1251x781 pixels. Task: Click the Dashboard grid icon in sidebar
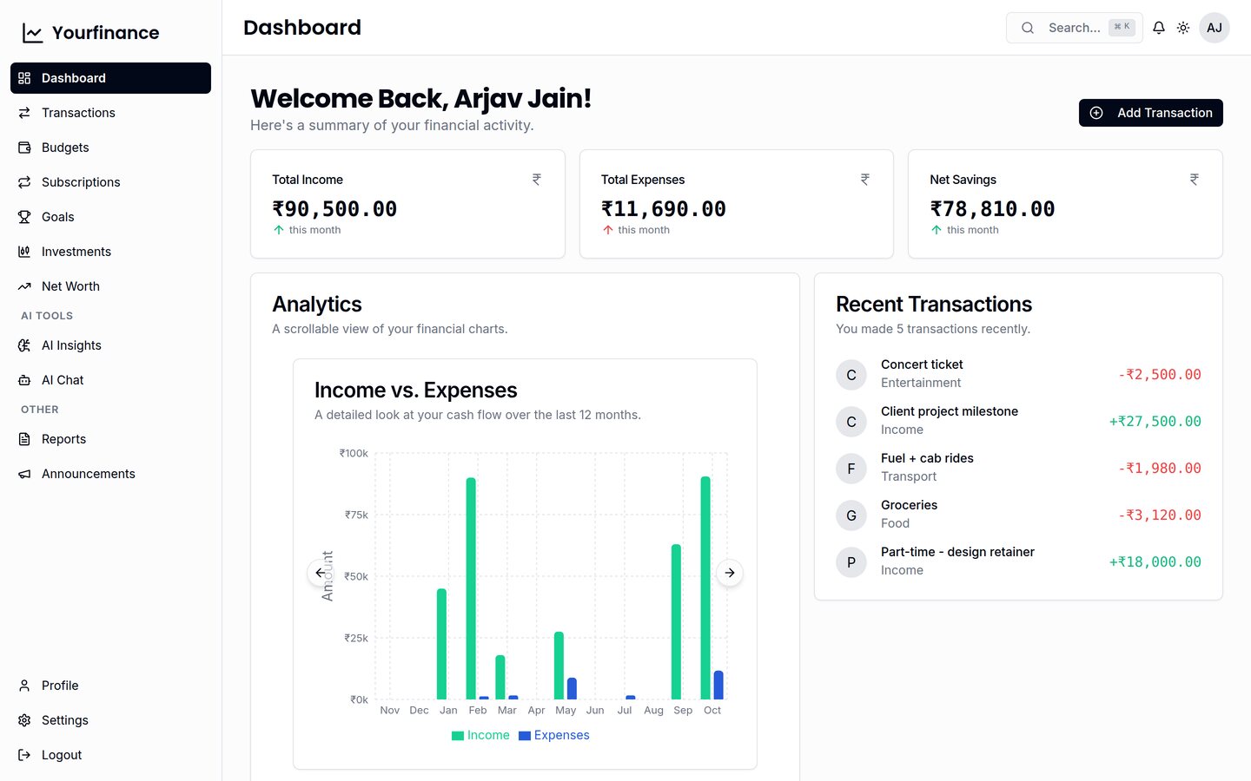24,78
